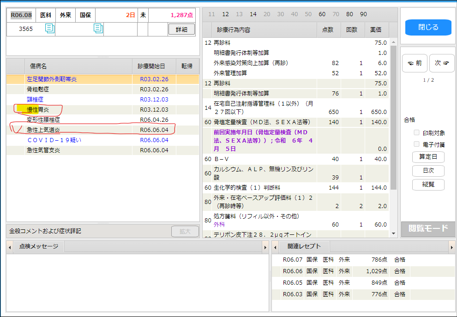The height and width of the screenshot is (317, 457).
Task: Select disease row 頸椎症
Action: [x=103, y=100]
